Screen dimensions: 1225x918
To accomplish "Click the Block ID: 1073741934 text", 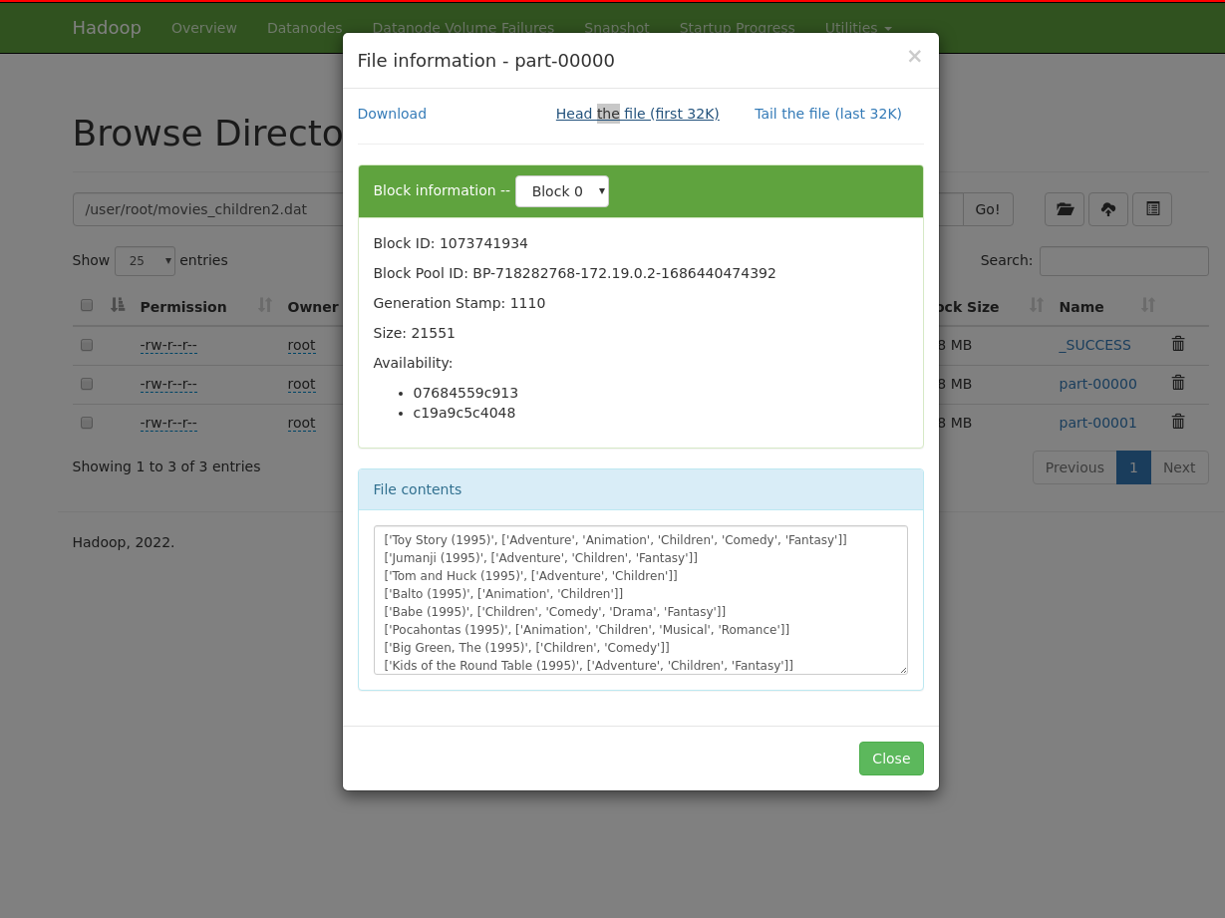I will click(x=451, y=243).
